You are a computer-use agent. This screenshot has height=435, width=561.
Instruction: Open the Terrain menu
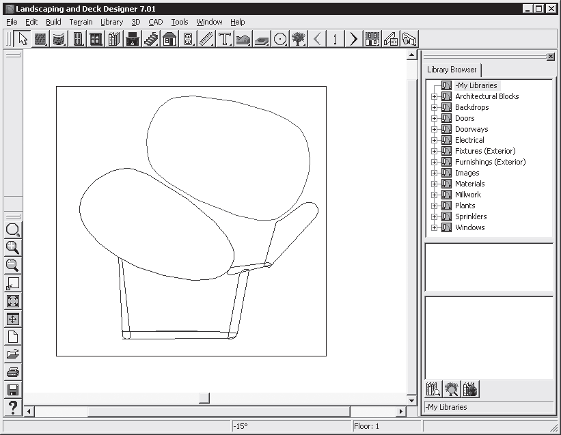tap(81, 22)
